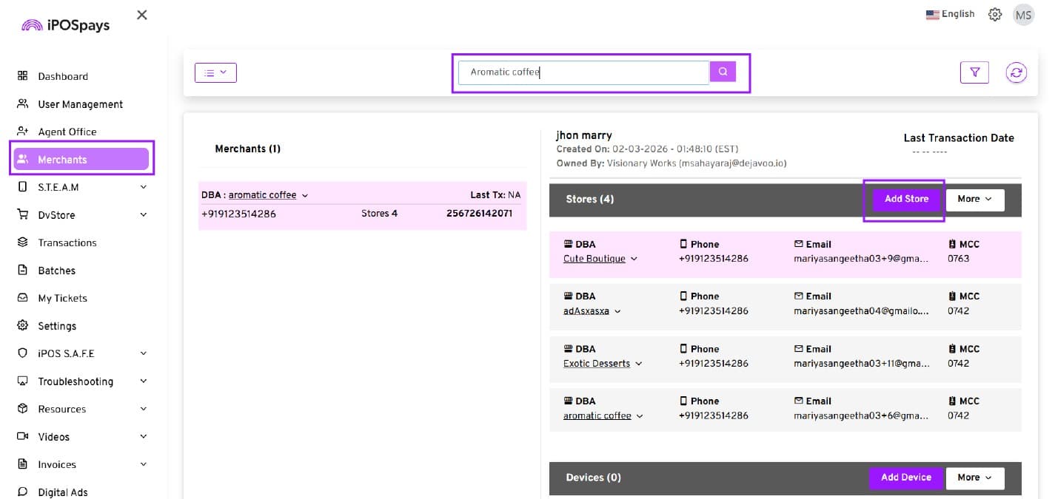
Task: Click the Aromatic coffee search field
Action: (x=583, y=72)
